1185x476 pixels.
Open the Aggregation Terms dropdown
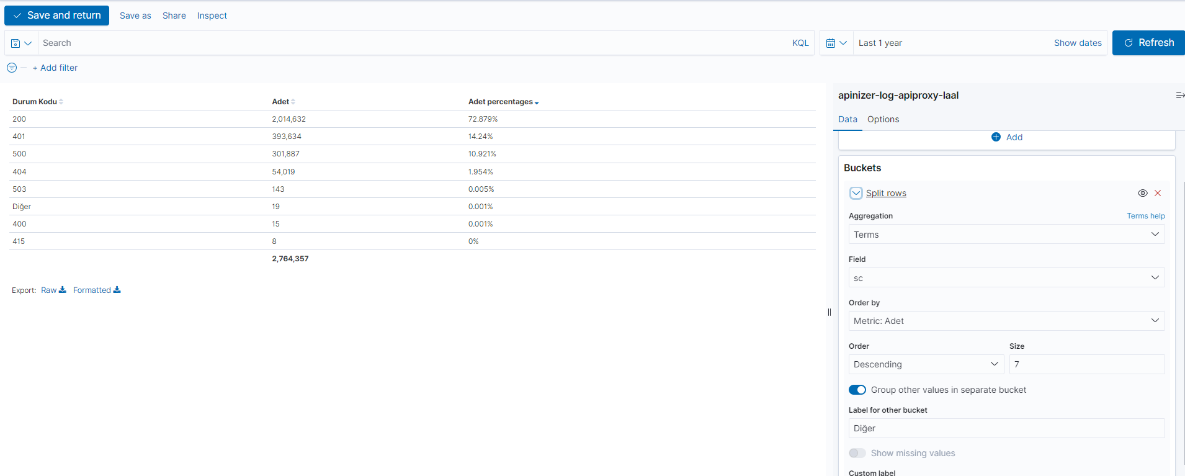coord(1006,235)
